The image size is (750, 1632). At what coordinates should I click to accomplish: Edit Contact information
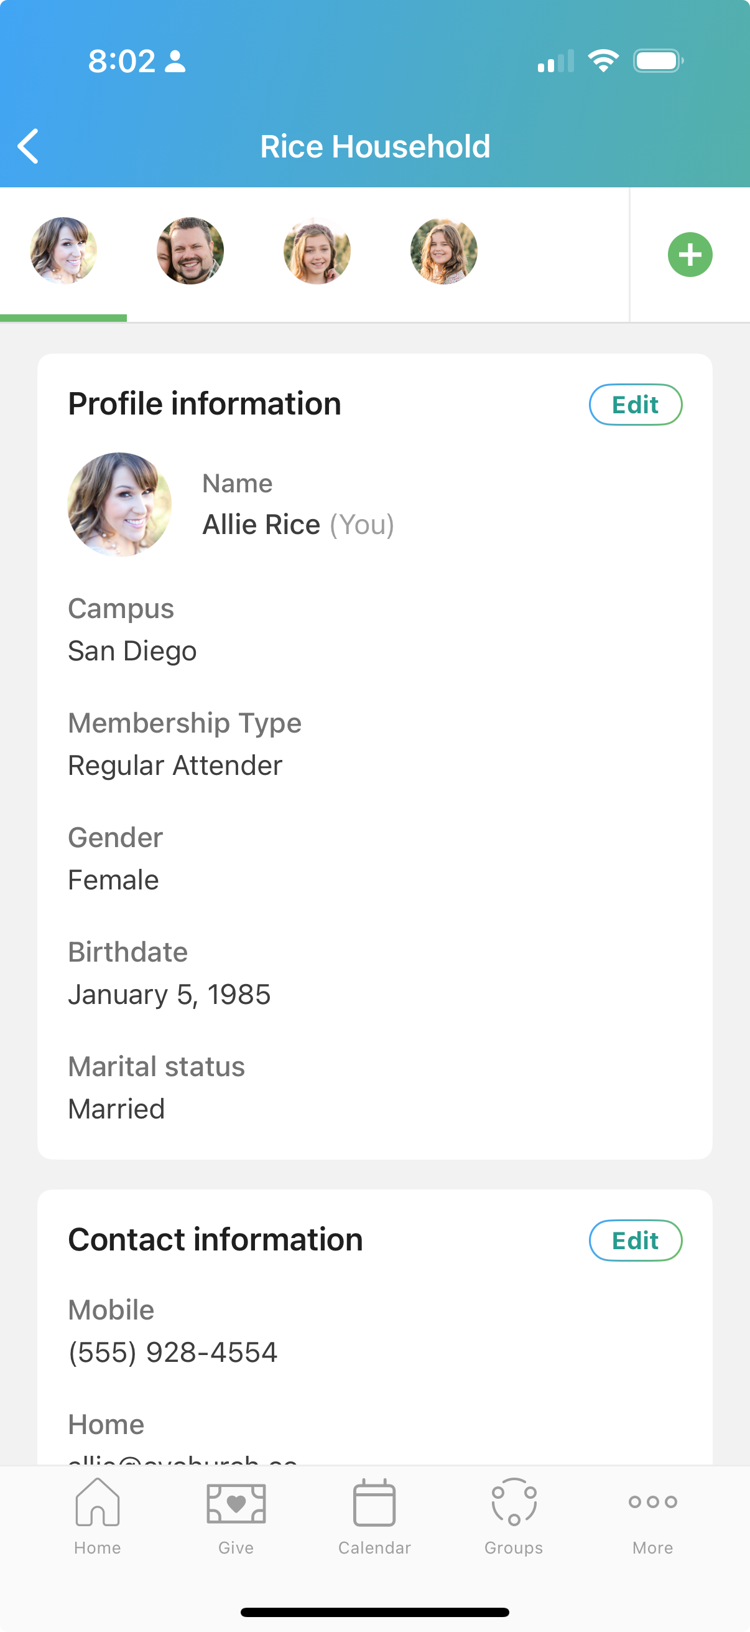point(635,1240)
